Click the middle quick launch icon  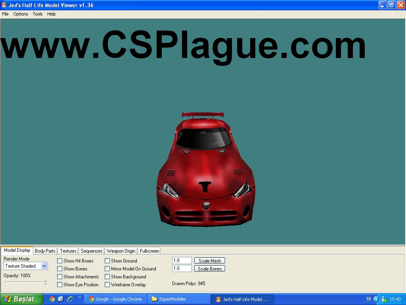pos(61,299)
